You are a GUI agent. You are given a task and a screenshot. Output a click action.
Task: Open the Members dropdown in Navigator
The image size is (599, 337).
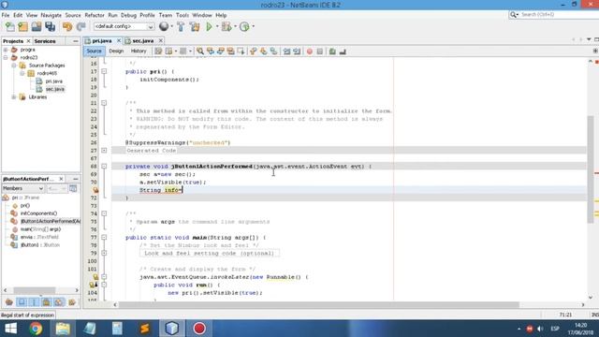click(x=22, y=188)
